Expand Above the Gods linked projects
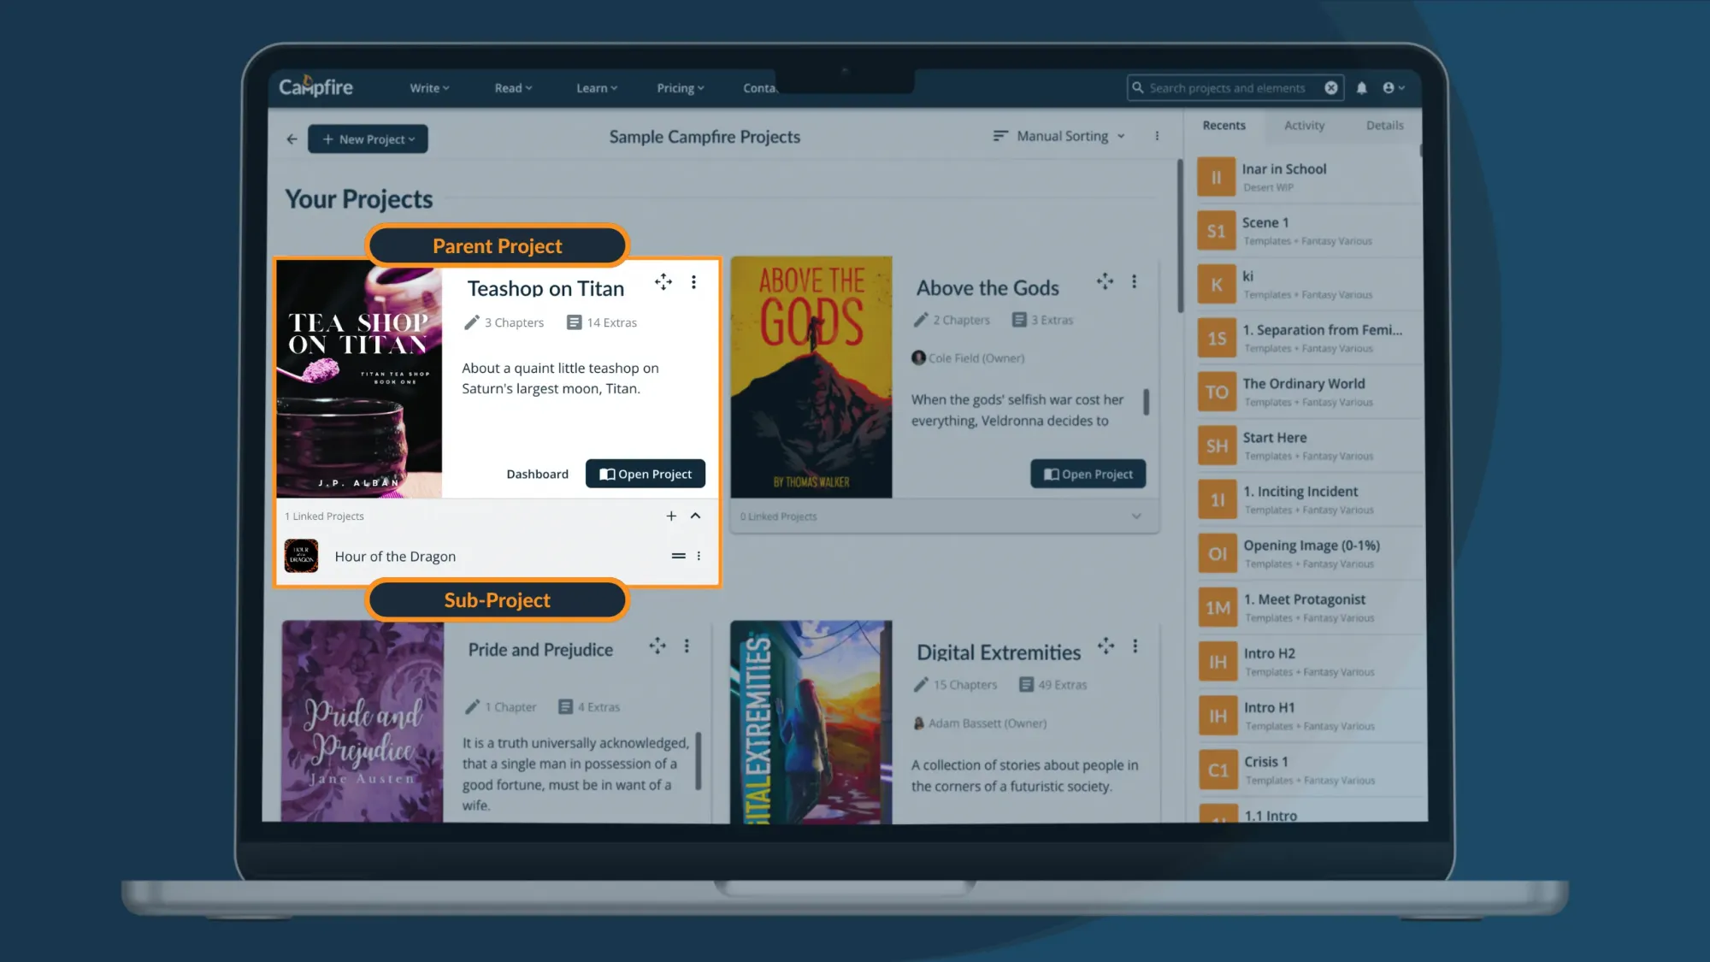This screenshot has height=962, width=1710. [1136, 516]
